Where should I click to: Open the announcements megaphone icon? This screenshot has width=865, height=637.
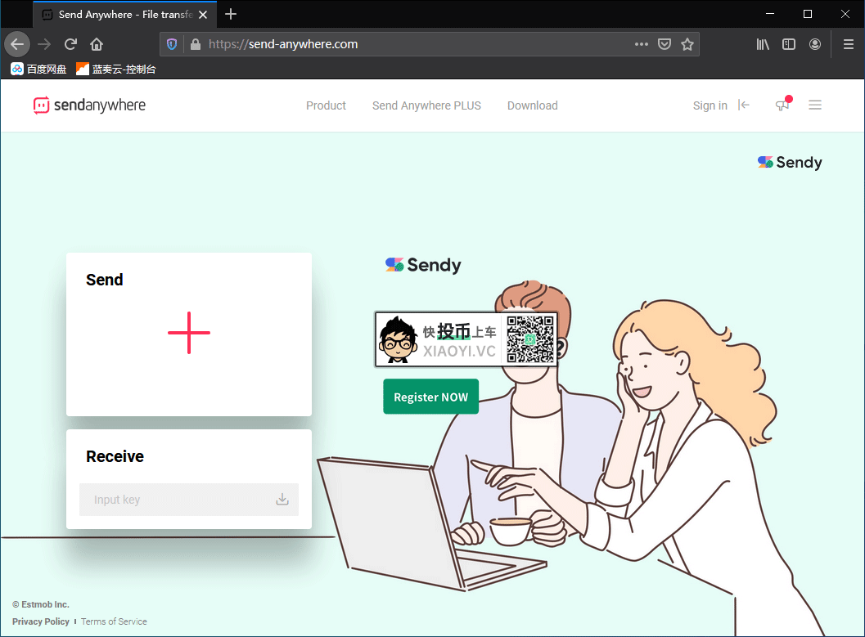(783, 104)
